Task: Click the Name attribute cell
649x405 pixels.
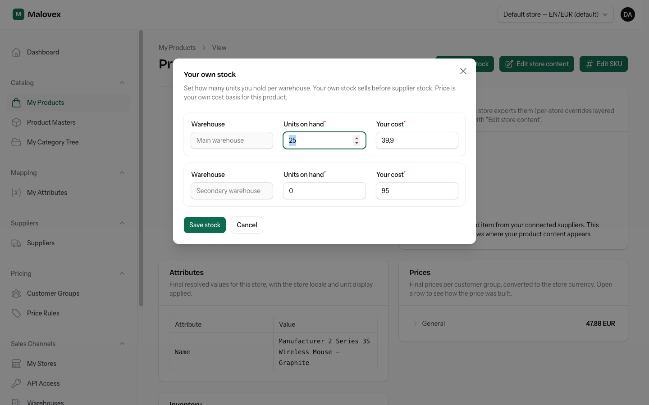Action: pyautogui.click(x=221, y=352)
